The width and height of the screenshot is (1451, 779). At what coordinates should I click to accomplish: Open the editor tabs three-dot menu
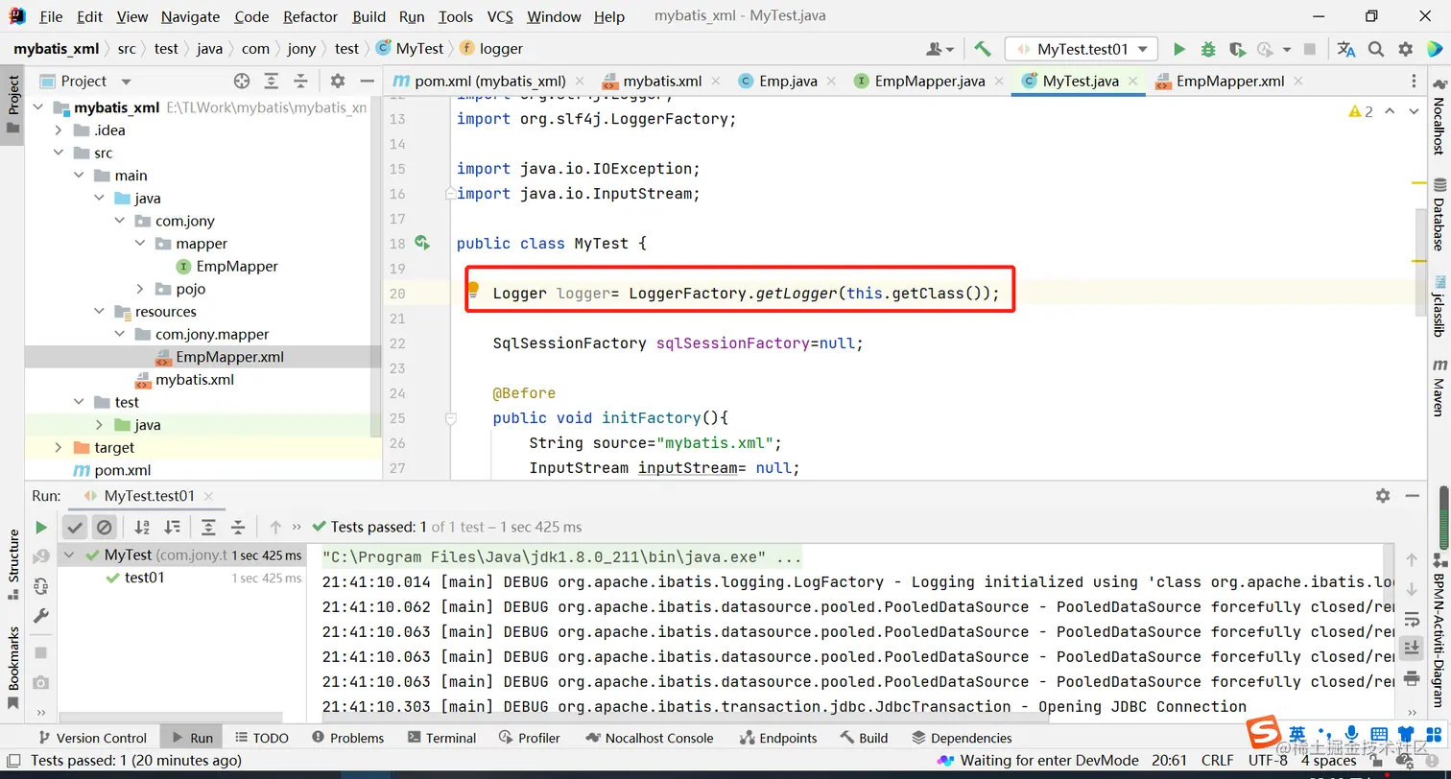coord(1414,82)
